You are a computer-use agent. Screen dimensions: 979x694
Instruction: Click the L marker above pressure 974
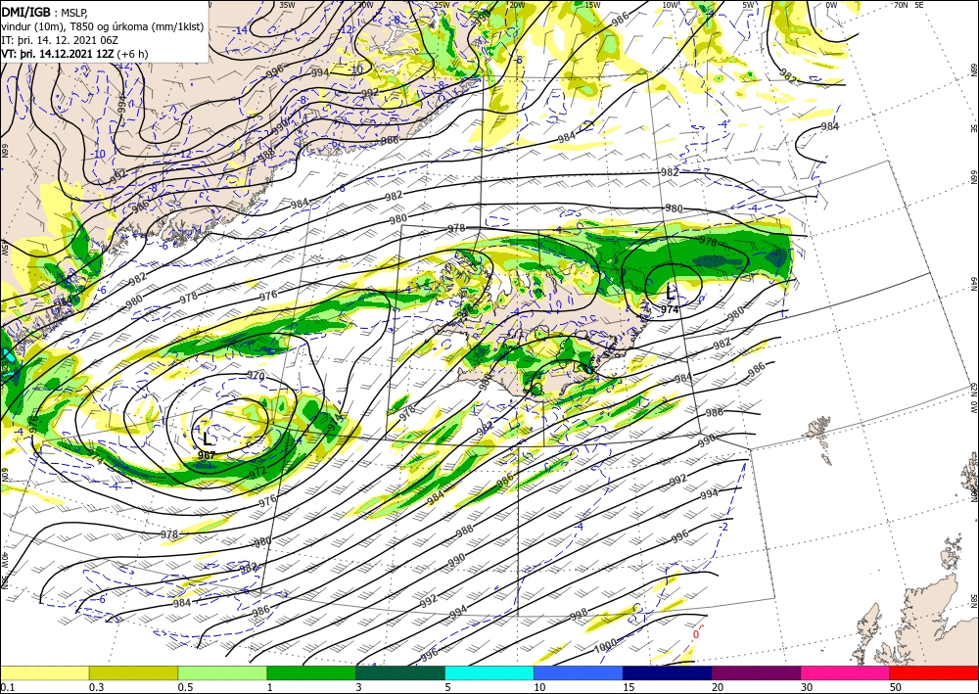pyautogui.click(x=670, y=292)
